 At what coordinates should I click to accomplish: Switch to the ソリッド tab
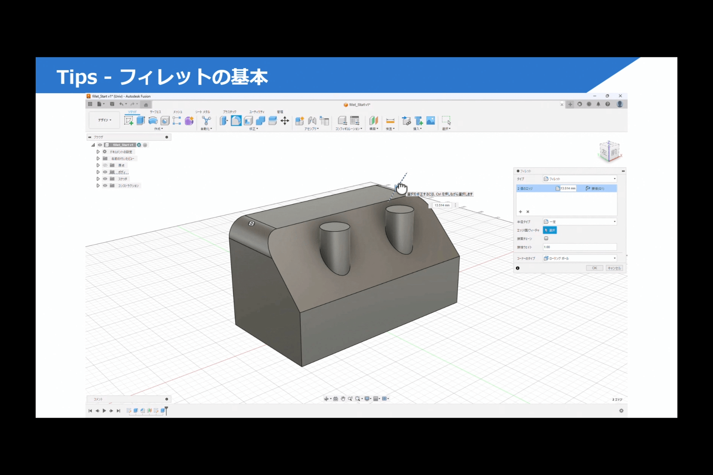[133, 112]
